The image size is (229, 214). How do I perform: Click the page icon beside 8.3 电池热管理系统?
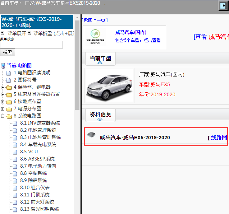click(15, 138)
